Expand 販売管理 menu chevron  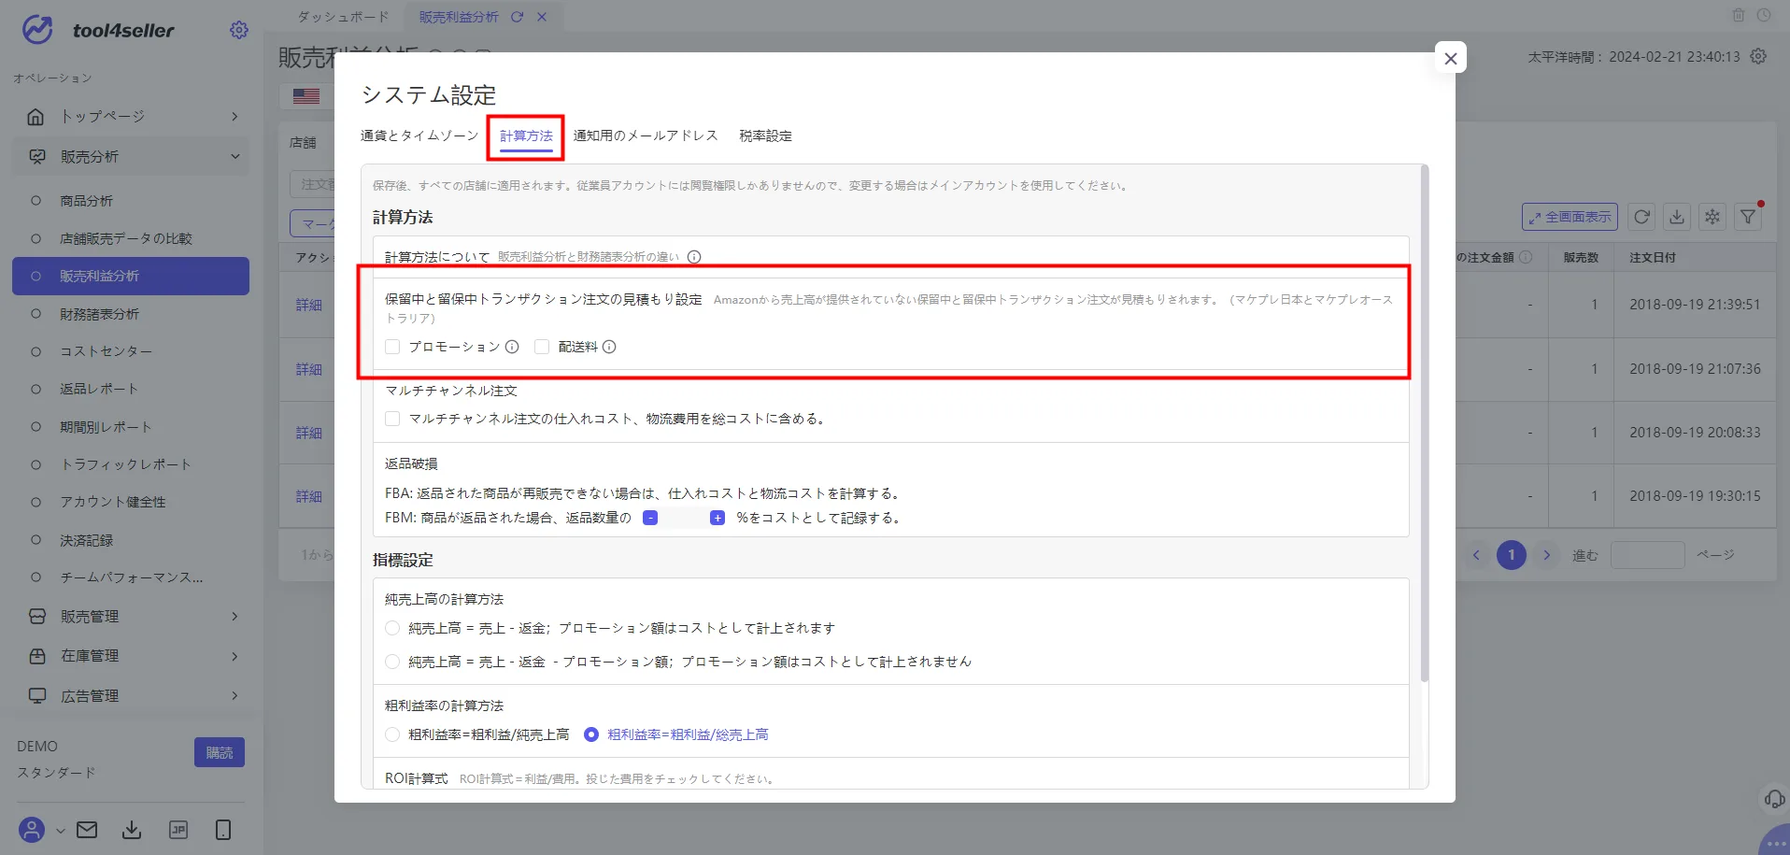pyautogui.click(x=234, y=617)
